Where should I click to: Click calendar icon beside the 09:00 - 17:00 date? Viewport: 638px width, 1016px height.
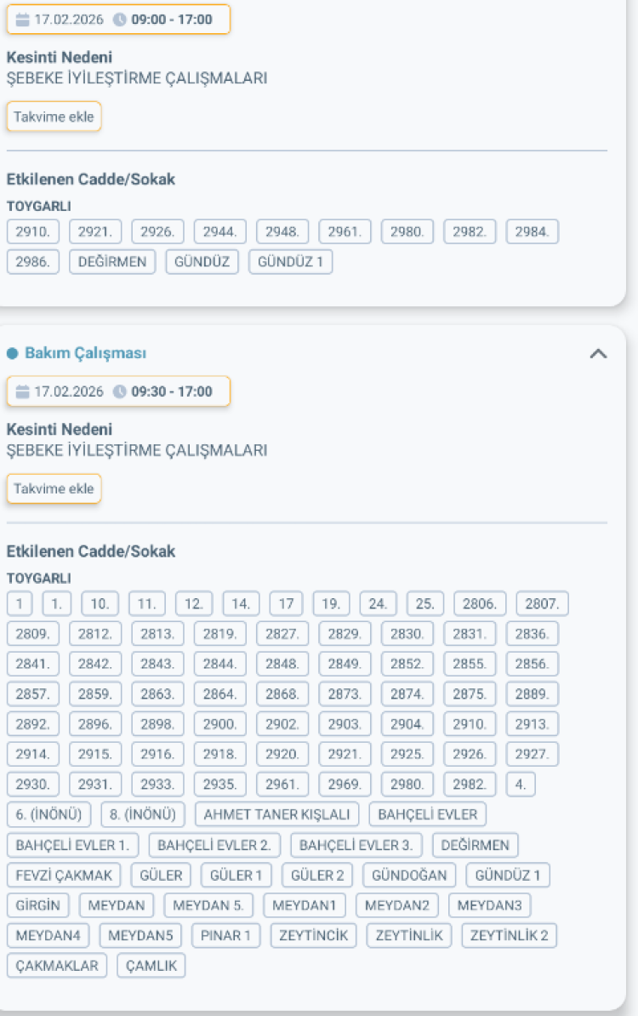pos(22,20)
